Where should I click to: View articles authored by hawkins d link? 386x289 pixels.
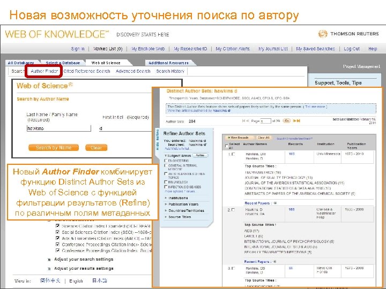pyautogui.click(x=199, y=111)
